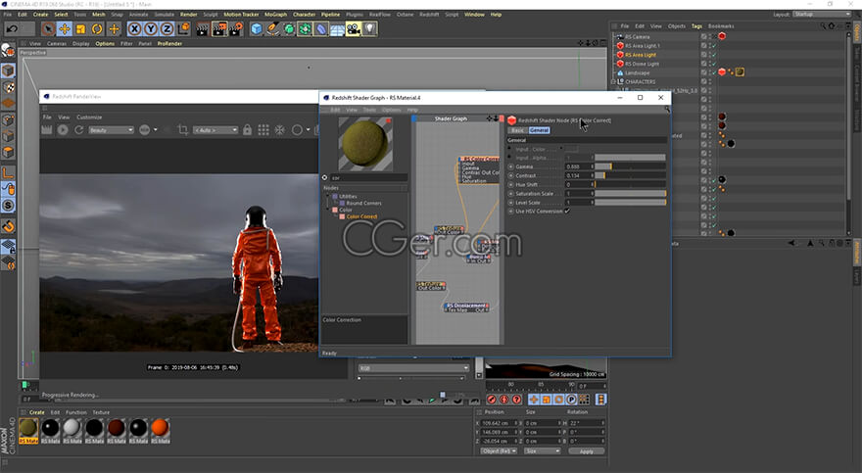Click Render to Picture Viewer icon
This screenshot has height=473, width=862.
[x=219, y=28]
